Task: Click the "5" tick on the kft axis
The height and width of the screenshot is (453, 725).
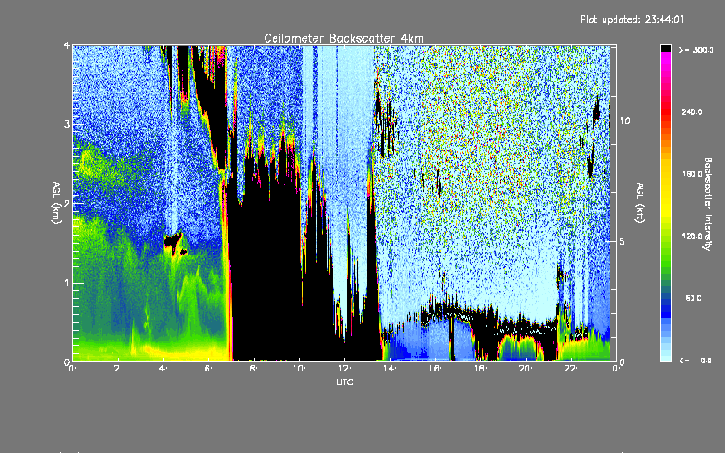Action: click(623, 241)
